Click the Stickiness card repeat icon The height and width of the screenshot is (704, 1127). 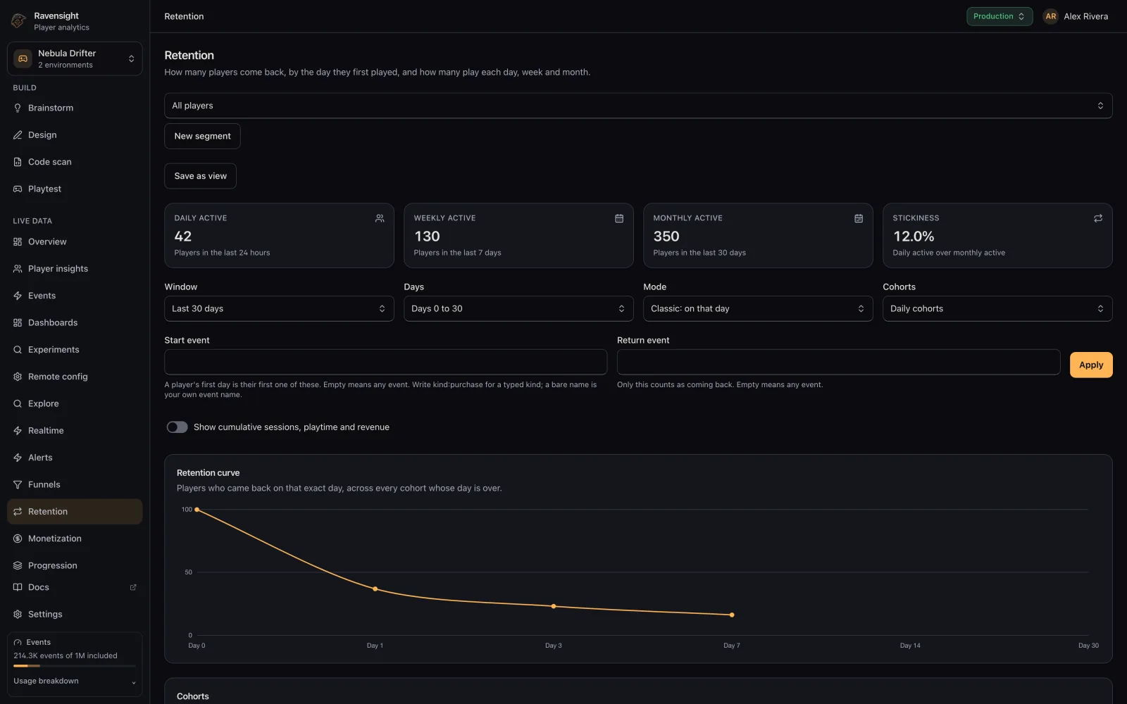1097,218
